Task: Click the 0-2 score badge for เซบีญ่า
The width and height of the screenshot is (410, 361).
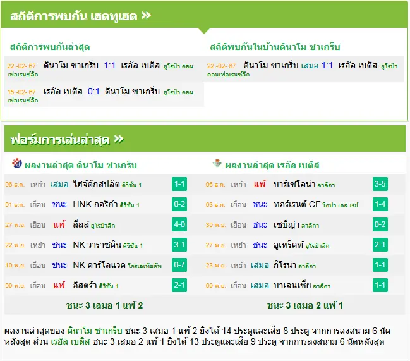Action: pos(380,224)
